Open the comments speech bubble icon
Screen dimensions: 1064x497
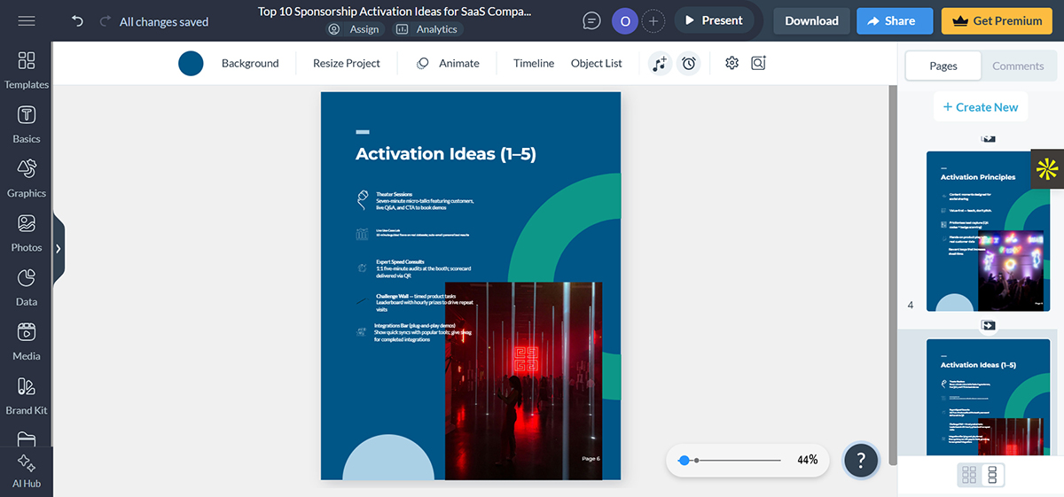(x=591, y=20)
